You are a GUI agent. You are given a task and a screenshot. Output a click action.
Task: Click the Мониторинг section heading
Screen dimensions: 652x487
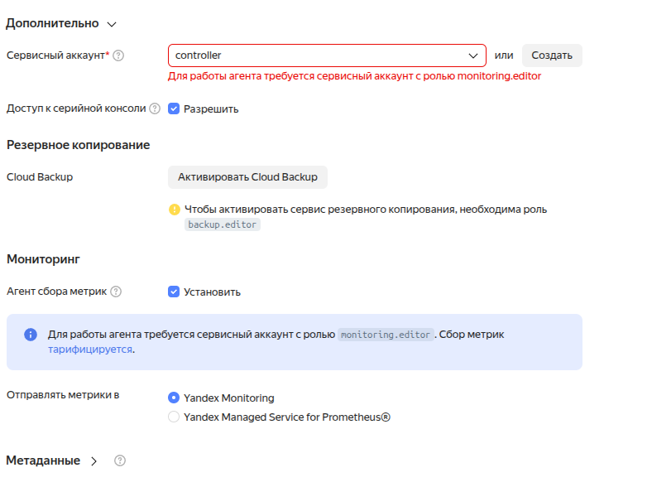(43, 259)
